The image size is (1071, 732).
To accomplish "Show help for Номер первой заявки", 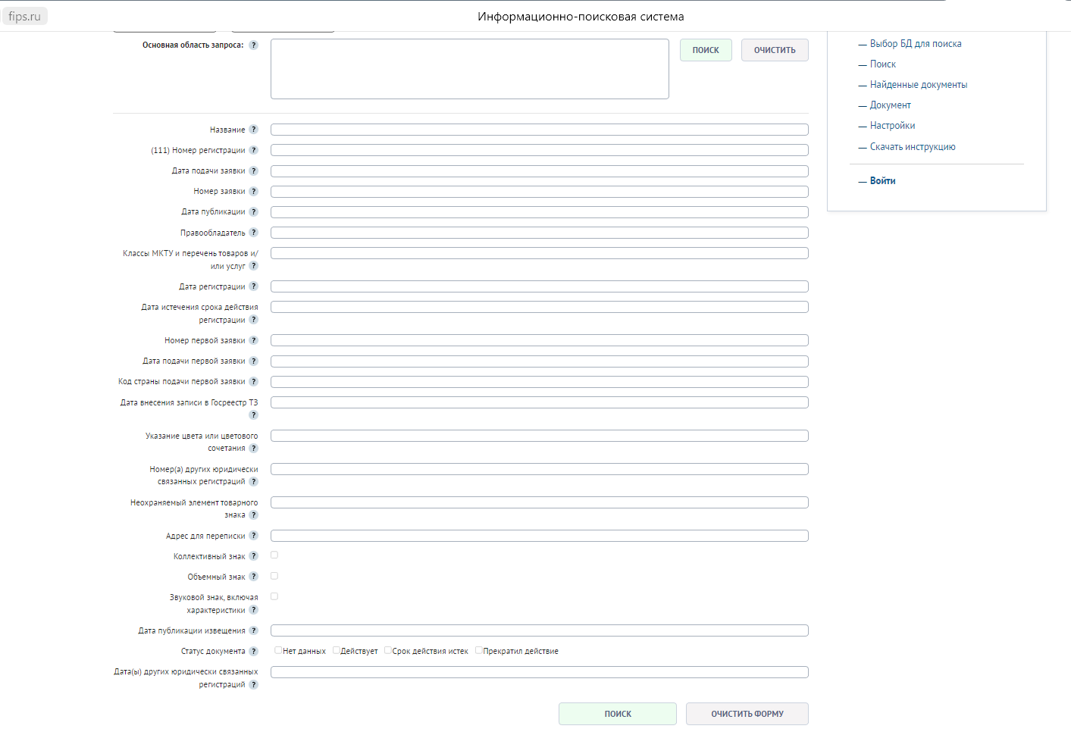I will [x=253, y=340].
